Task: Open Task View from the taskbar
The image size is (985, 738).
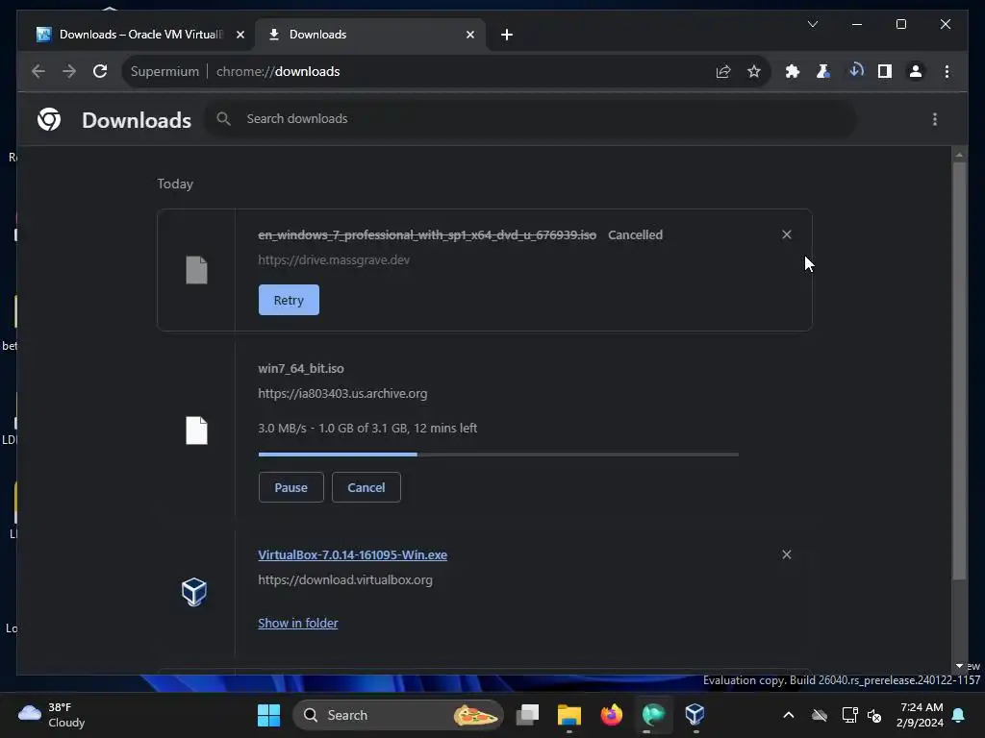Action: pyautogui.click(x=528, y=715)
